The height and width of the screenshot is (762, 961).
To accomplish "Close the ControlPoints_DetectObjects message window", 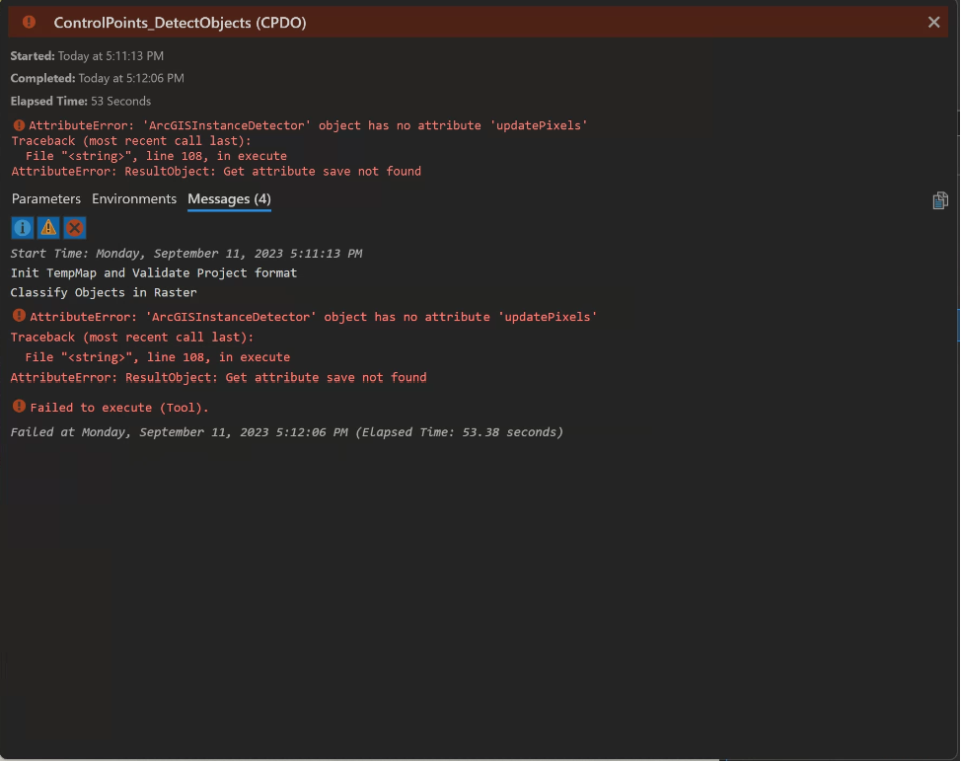I will tap(933, 22).
